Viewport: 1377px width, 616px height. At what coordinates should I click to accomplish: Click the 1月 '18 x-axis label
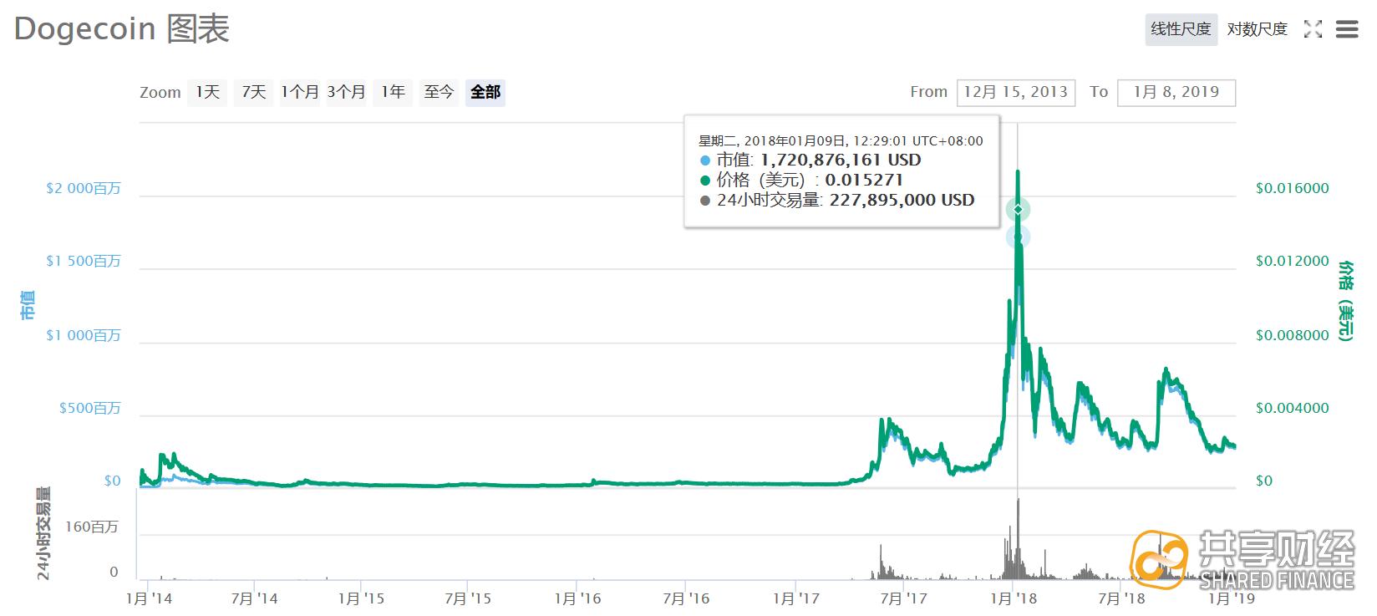click(x=1013, y=599)
